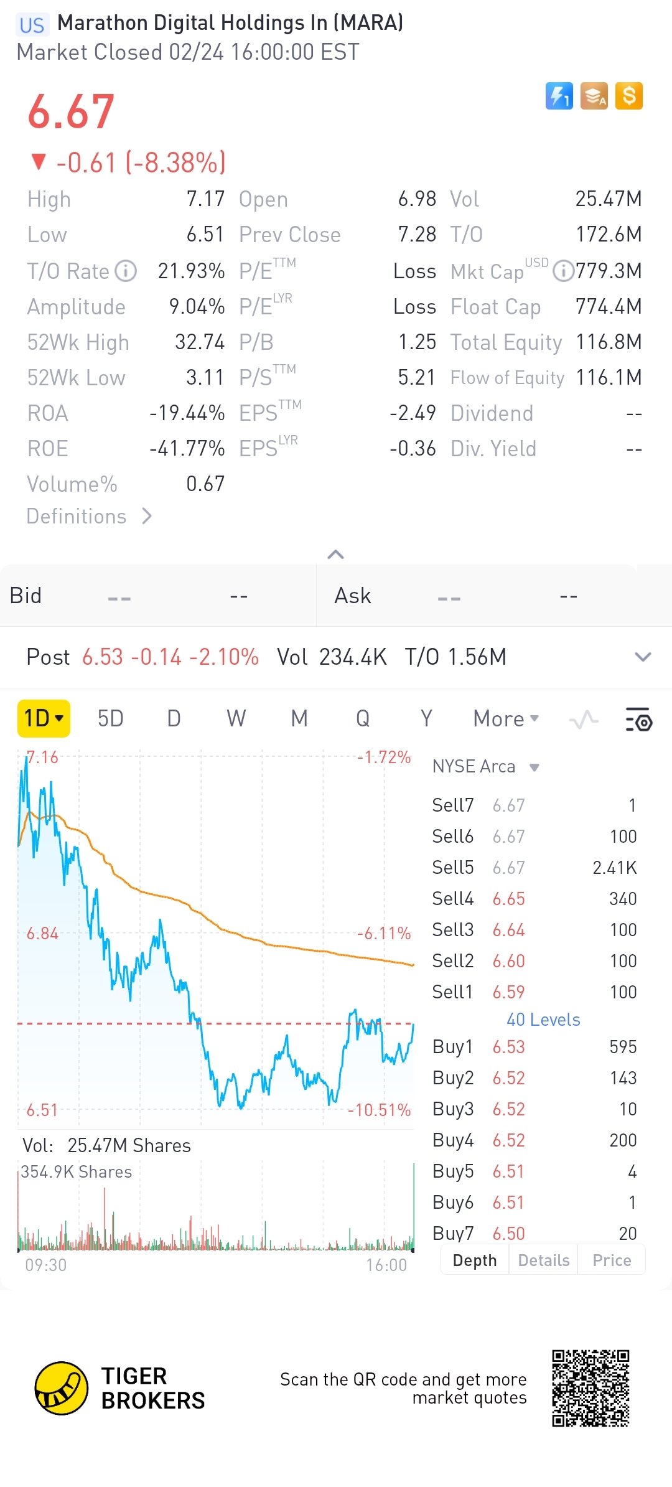The image size is (672, 1487).
Task: Tap the Sell7 order book row
Action: pyautogui.click(x=534, y=805)
